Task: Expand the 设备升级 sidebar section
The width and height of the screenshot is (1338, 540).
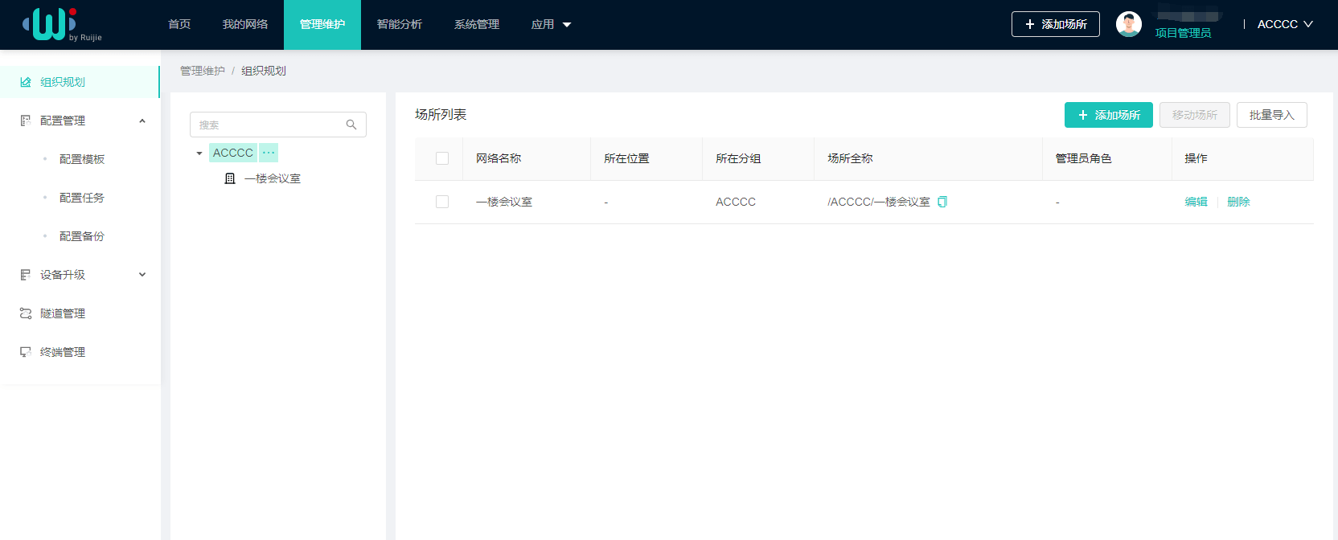Action: pos(142,275)
